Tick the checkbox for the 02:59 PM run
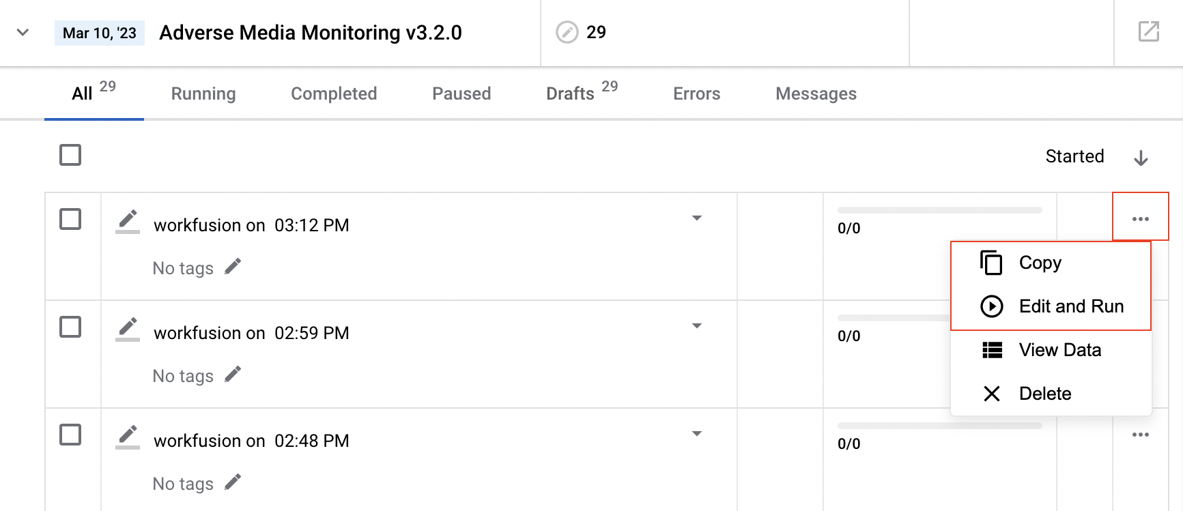Screen dimensions: 1183x511 point(70,327)
